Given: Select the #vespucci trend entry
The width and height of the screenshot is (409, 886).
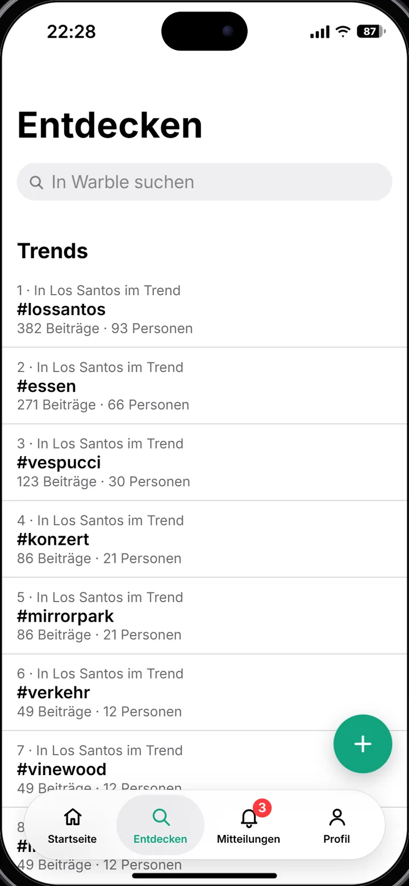Looking at the screenshot, I should [x=204, y=462].
